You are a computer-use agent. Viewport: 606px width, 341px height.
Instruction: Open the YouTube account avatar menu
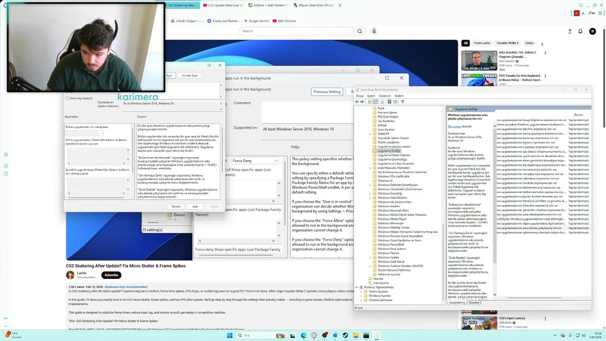592,31
